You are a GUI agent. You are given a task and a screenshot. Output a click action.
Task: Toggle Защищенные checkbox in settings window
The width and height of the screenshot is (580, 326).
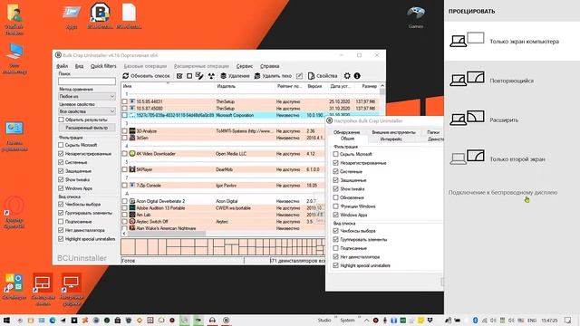[x=336, y=180]
